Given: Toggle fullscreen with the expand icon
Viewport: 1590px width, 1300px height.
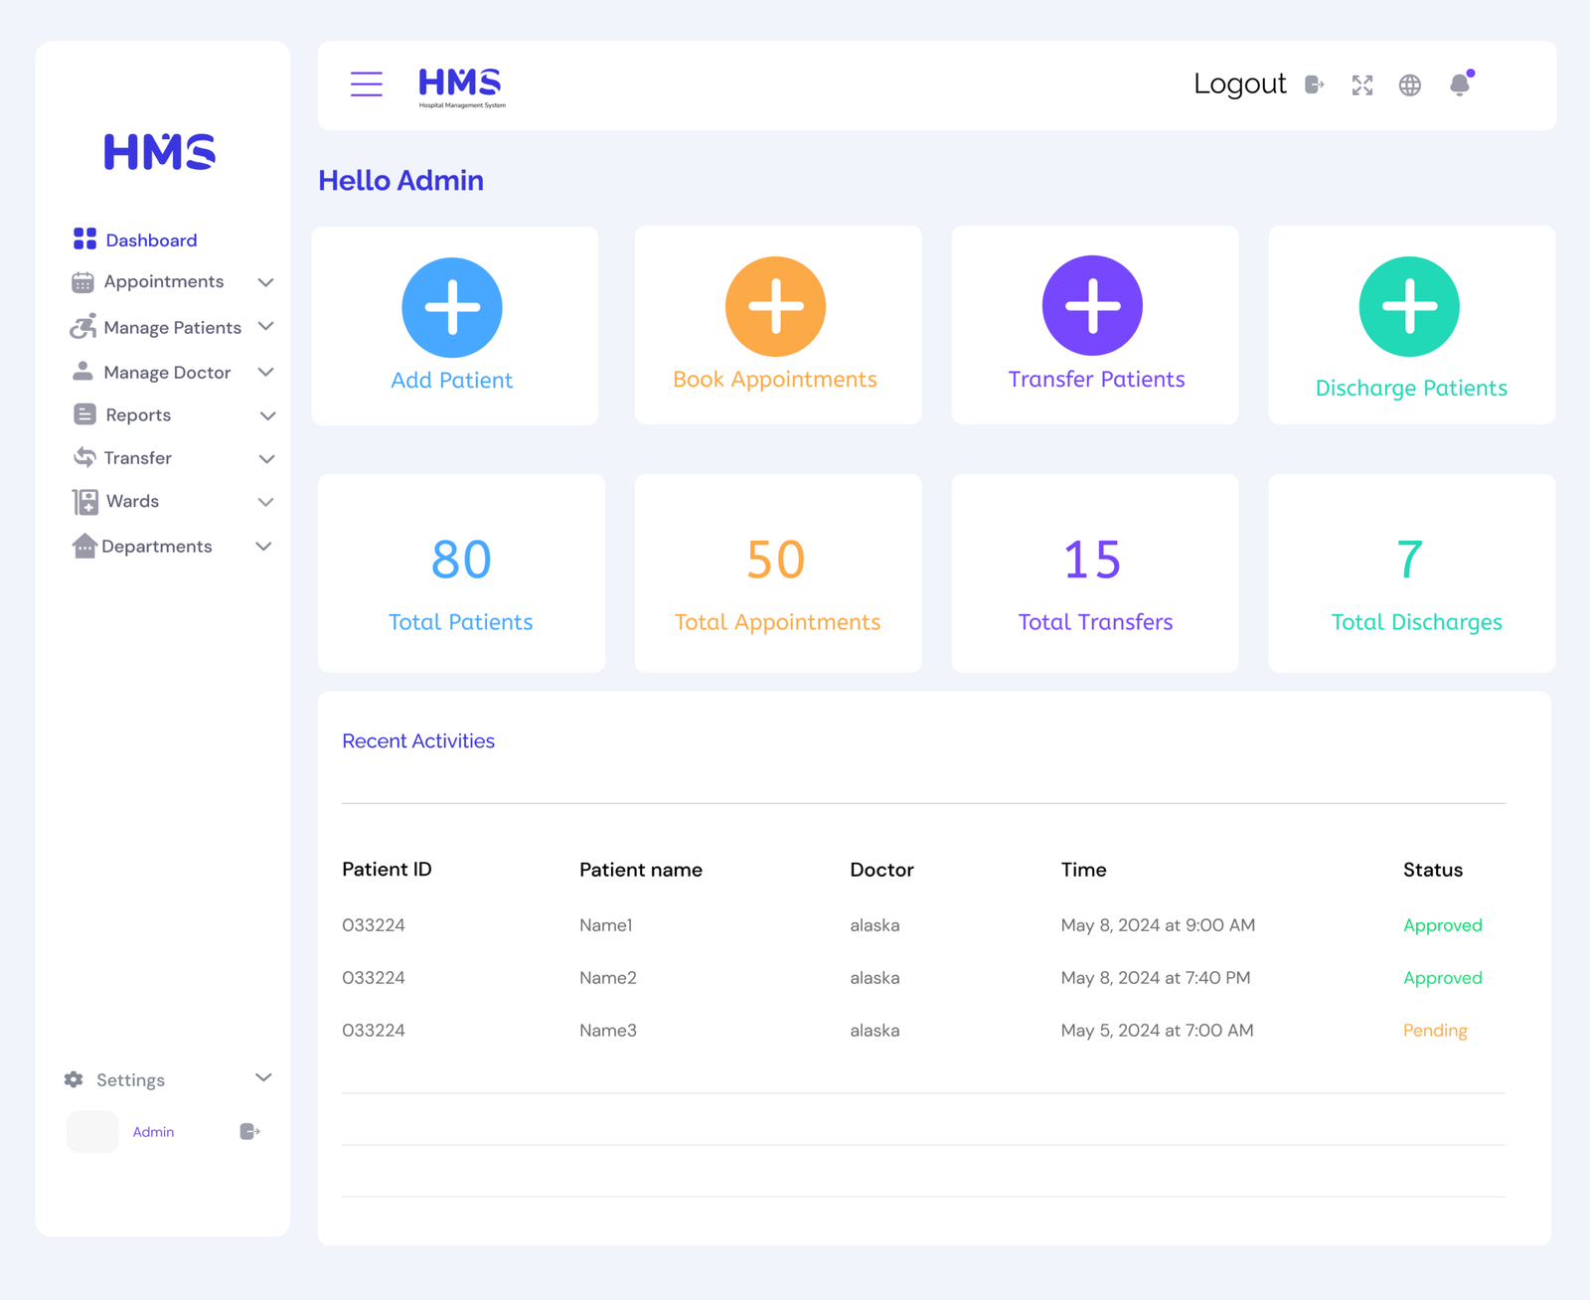Looking at the screenshot, I should click(1361, 85).
